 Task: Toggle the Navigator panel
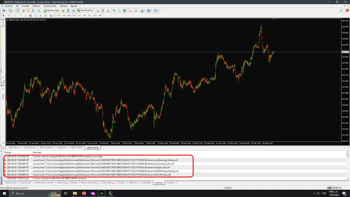coord(28,11)
